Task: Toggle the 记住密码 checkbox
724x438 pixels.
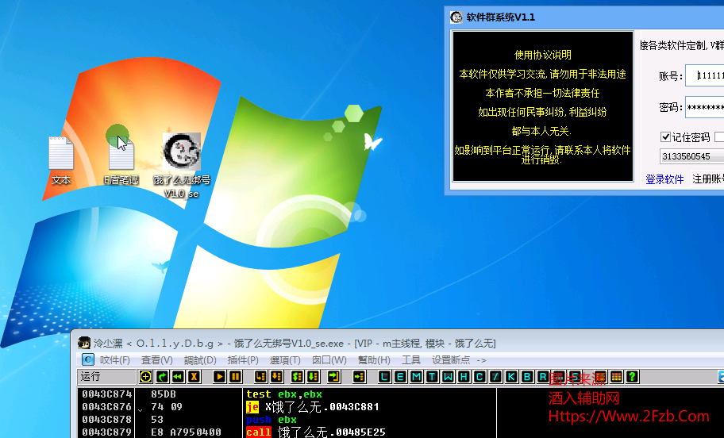Action: [665, 136]
